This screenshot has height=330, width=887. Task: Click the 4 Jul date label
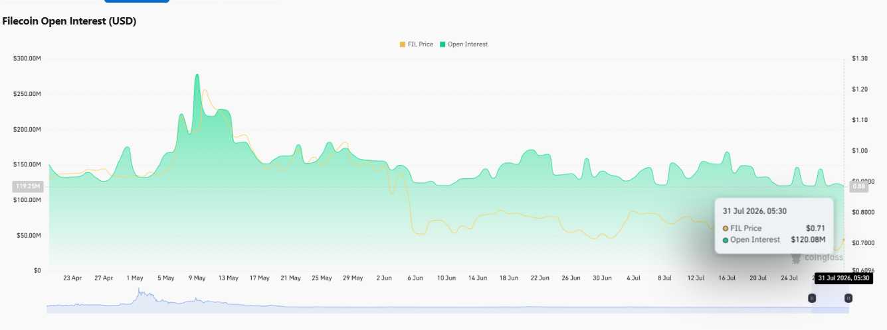coord(633,279)
